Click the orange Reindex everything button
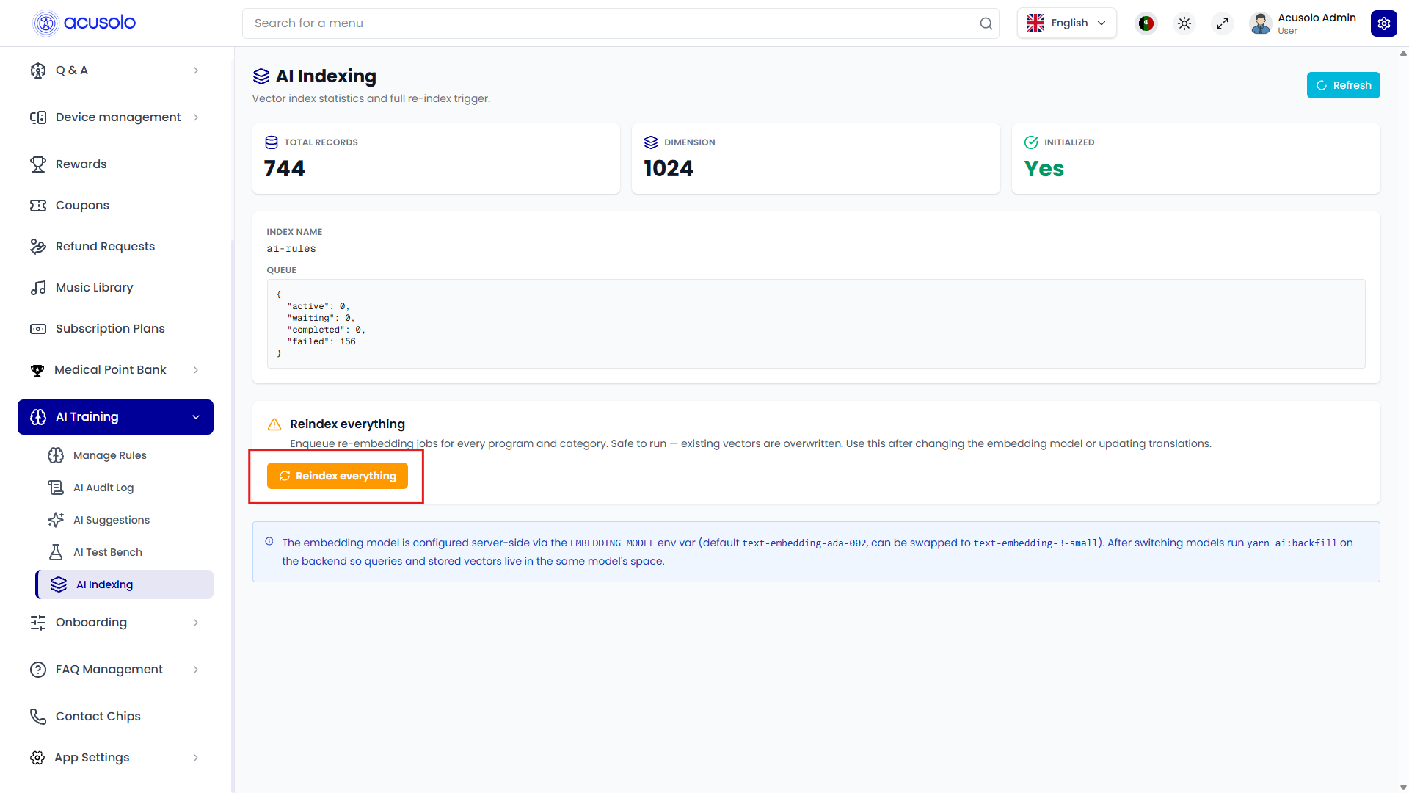 pyautogui.click(x=337, y=476)
